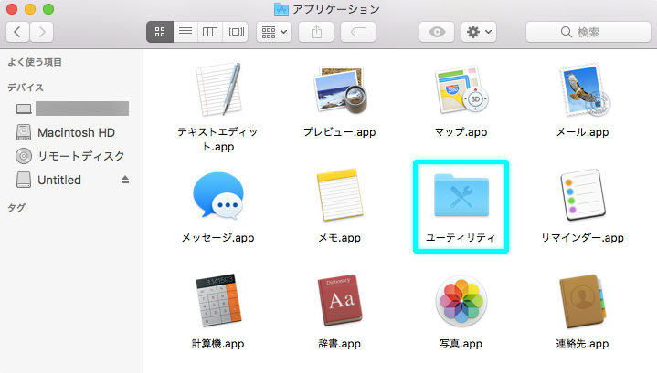
Task: Open the プレビュー.app icon
Action: (340, 90)
